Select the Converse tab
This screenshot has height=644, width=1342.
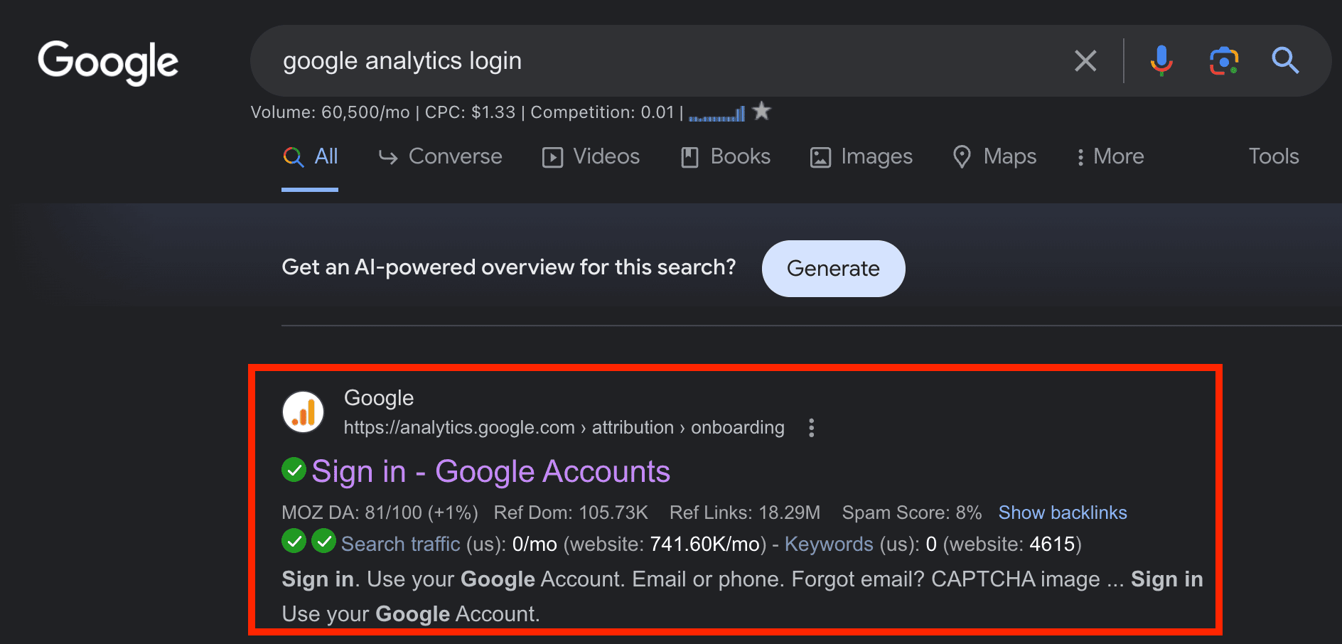point(440,156)
